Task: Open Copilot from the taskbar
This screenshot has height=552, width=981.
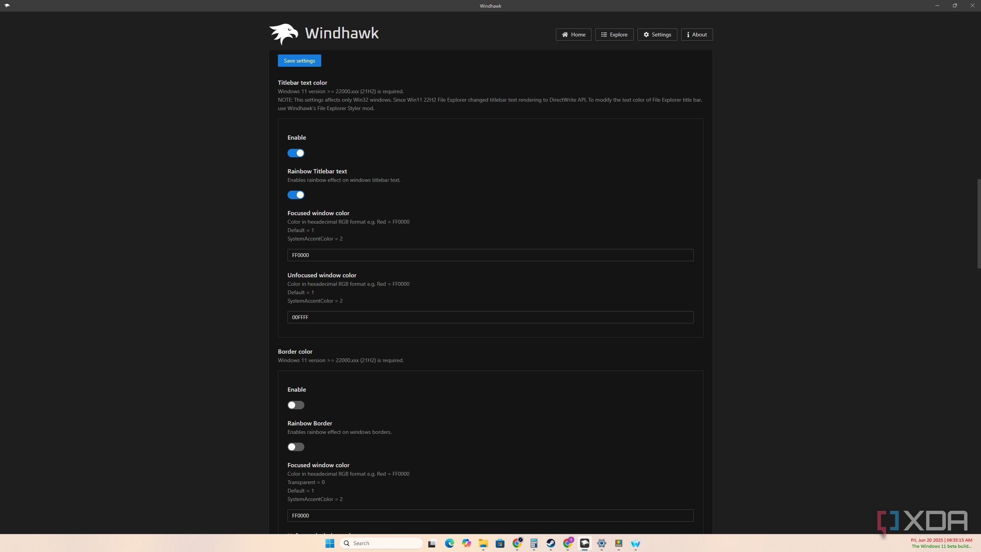Action: click(x=466, y=543)
